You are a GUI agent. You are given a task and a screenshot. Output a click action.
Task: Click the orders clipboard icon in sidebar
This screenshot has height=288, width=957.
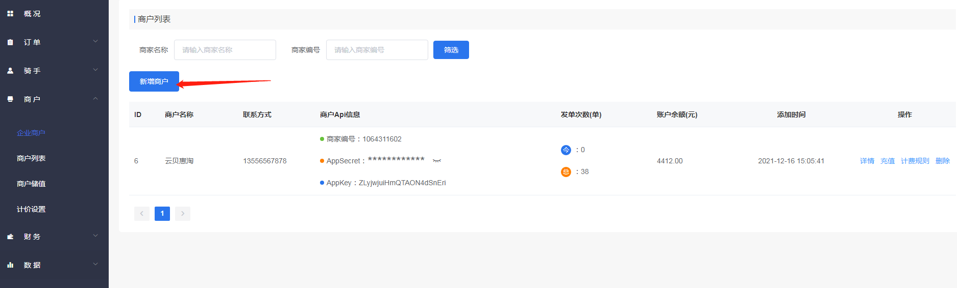pyautogui.click(x=10, y=42)
